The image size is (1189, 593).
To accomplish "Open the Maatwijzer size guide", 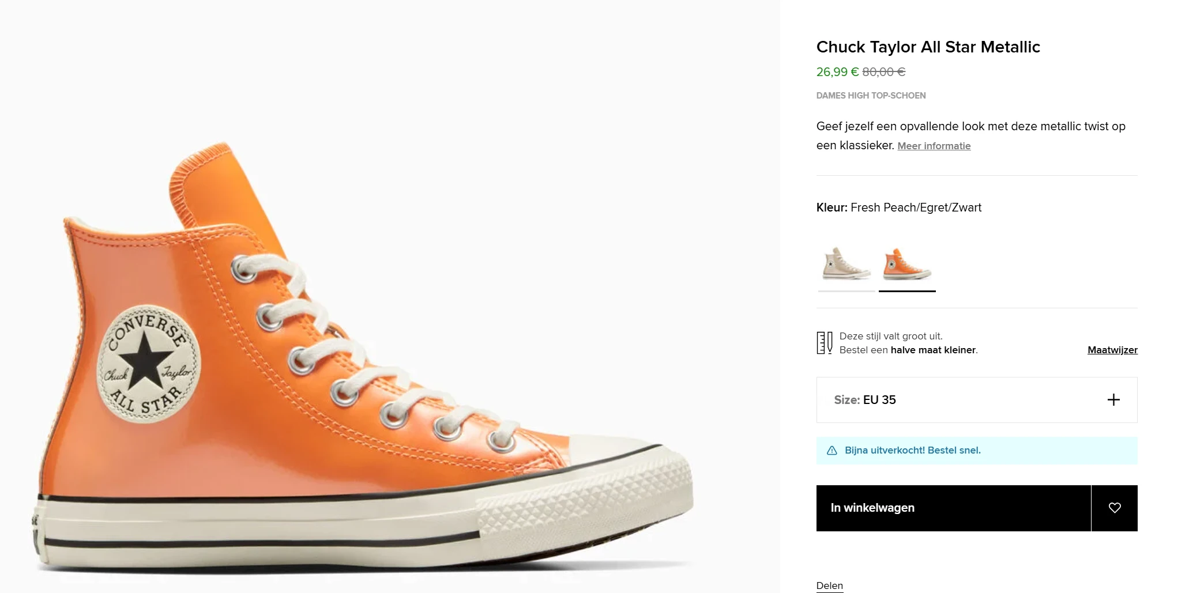I will pyautogui.click(x=1112, y=350).
